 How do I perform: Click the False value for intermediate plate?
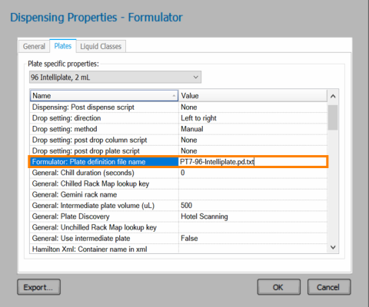[x=189, y=239]
